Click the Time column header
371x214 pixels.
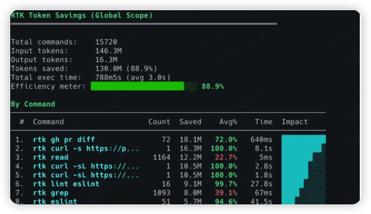[x=263, y=122]
